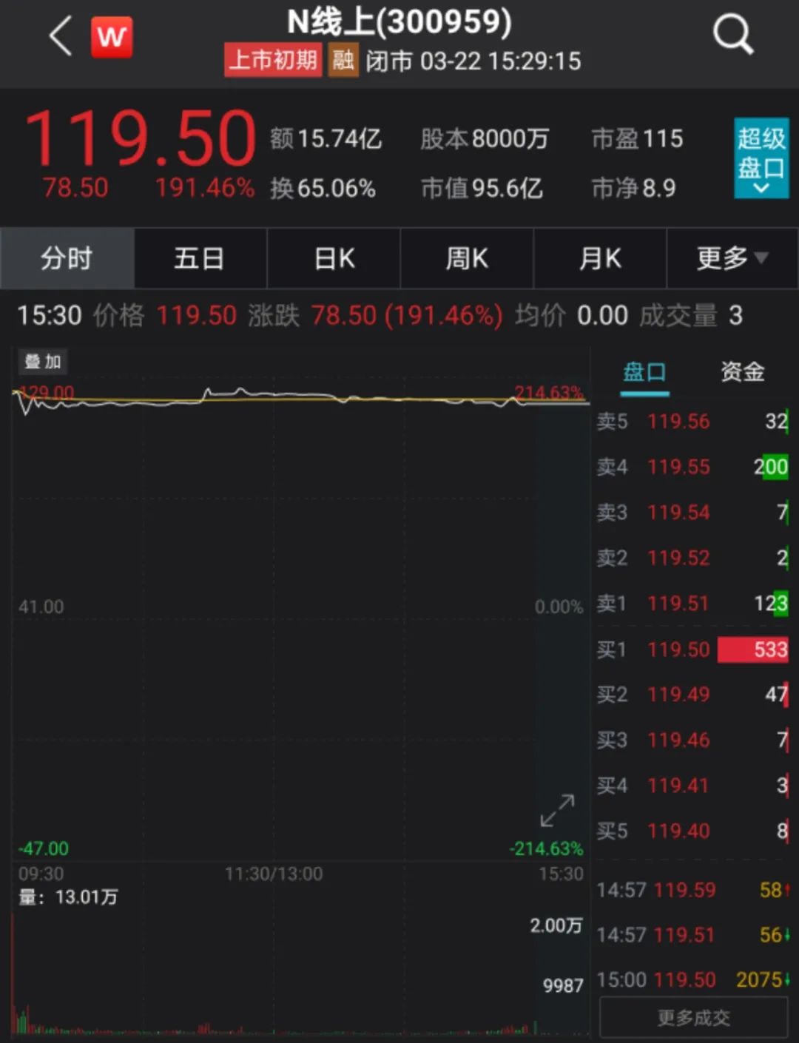799x1043 pixels.
Task: Click the 买1 price level 119.50
Action: click(x=678, y=649)
